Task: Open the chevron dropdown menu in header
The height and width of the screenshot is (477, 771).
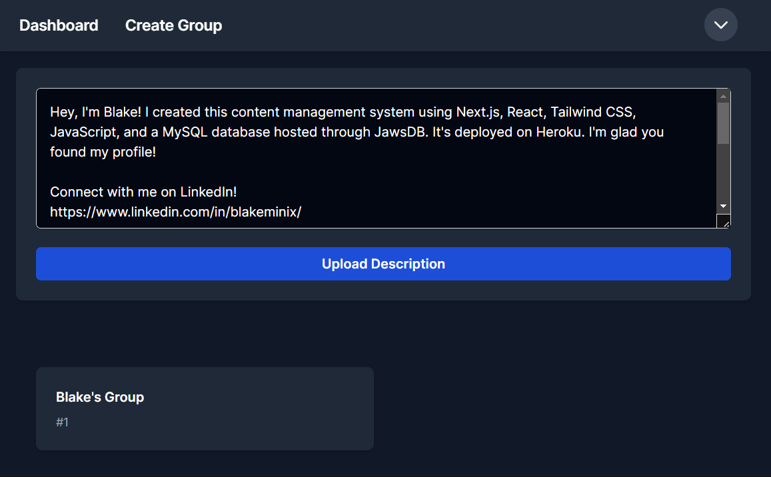Action: (x=720, y=25)
